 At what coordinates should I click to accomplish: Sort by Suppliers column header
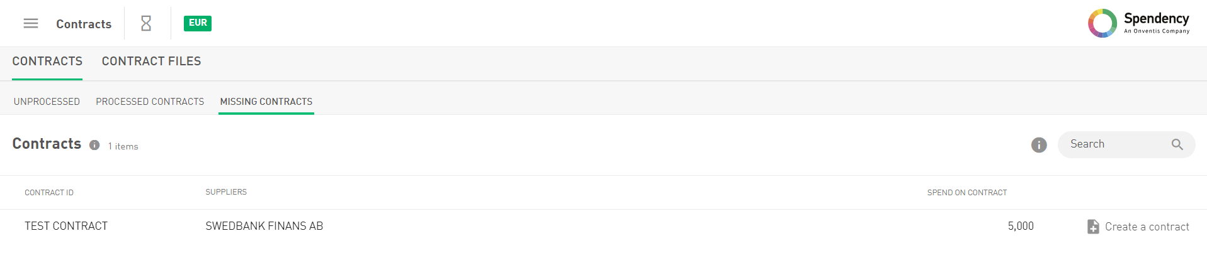tap(226, 192)
